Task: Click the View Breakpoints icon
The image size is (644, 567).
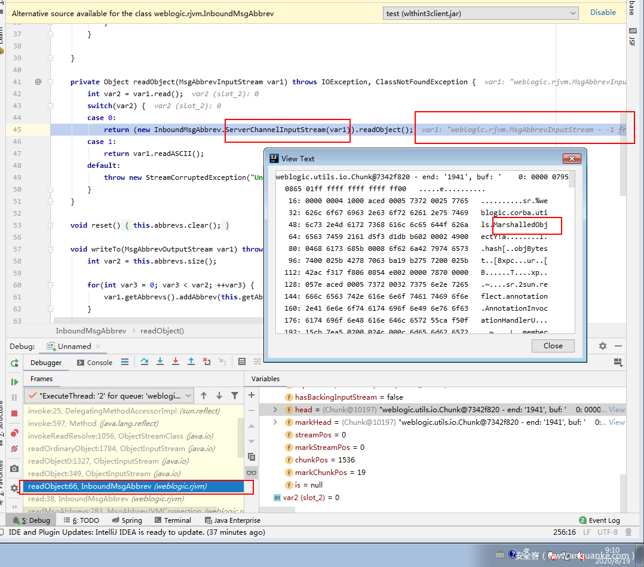Action: click(x=14, y=432)
